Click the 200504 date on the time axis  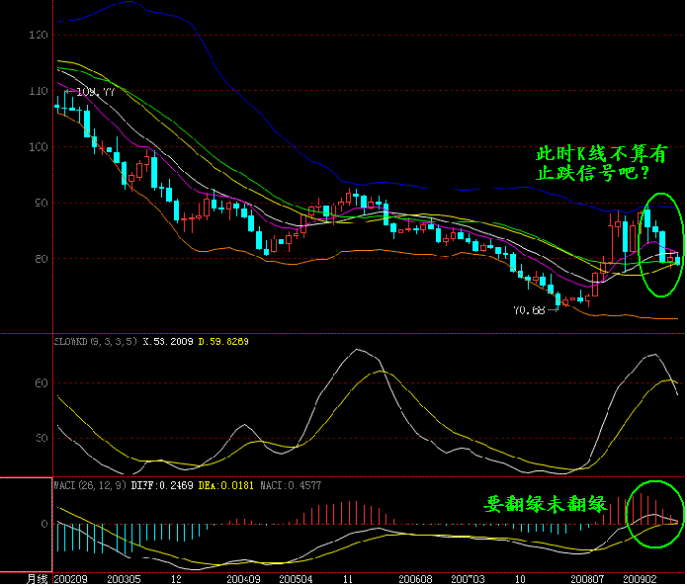[296, 579]
